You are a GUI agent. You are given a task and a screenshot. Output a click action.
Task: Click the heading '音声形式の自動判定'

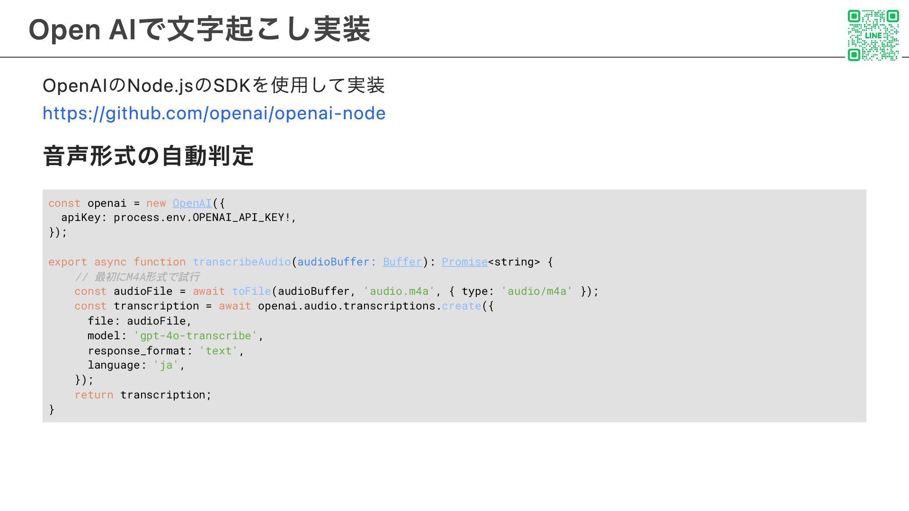click(148, 156)
